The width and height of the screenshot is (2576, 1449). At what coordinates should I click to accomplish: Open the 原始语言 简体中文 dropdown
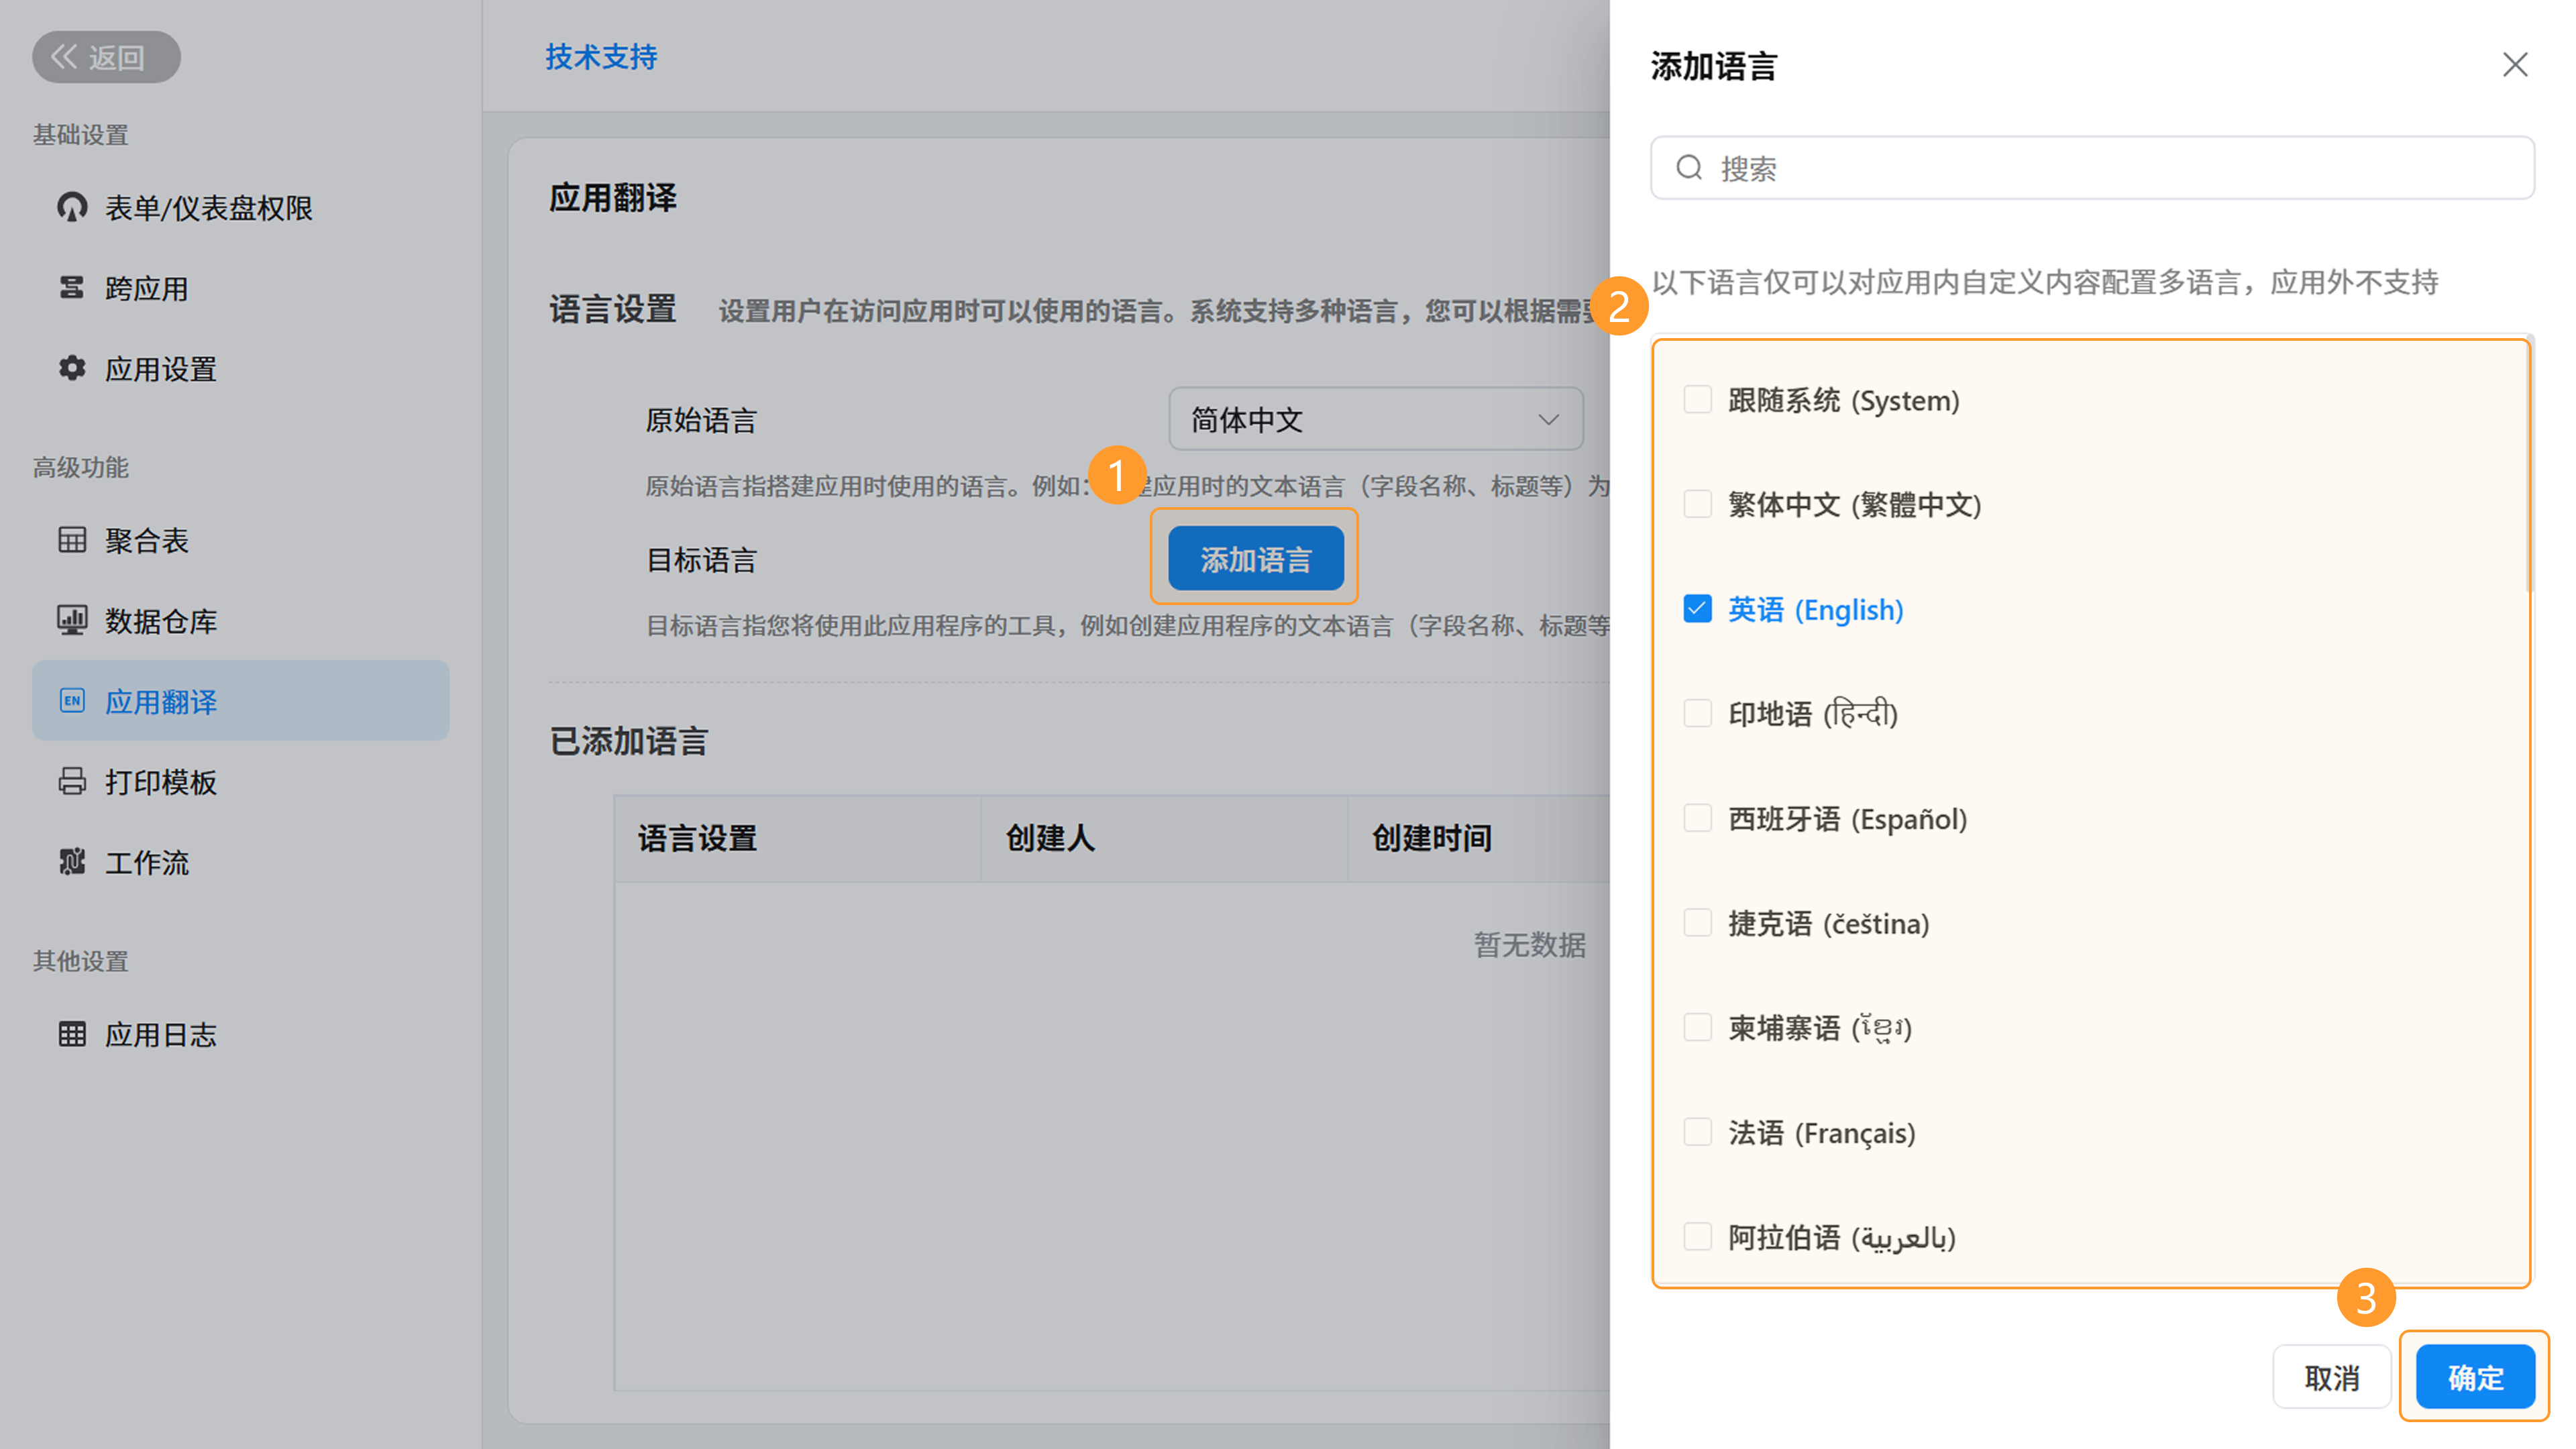pyautogui.click(x=1375, y=419)
